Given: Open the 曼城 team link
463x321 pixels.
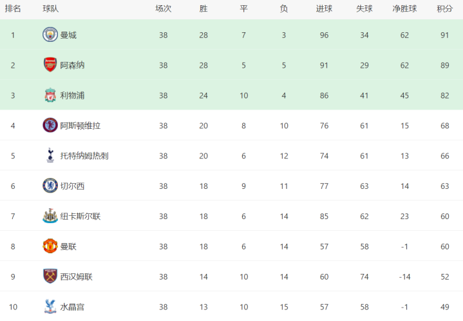Looking at the screenshot, I should [68, 35].
